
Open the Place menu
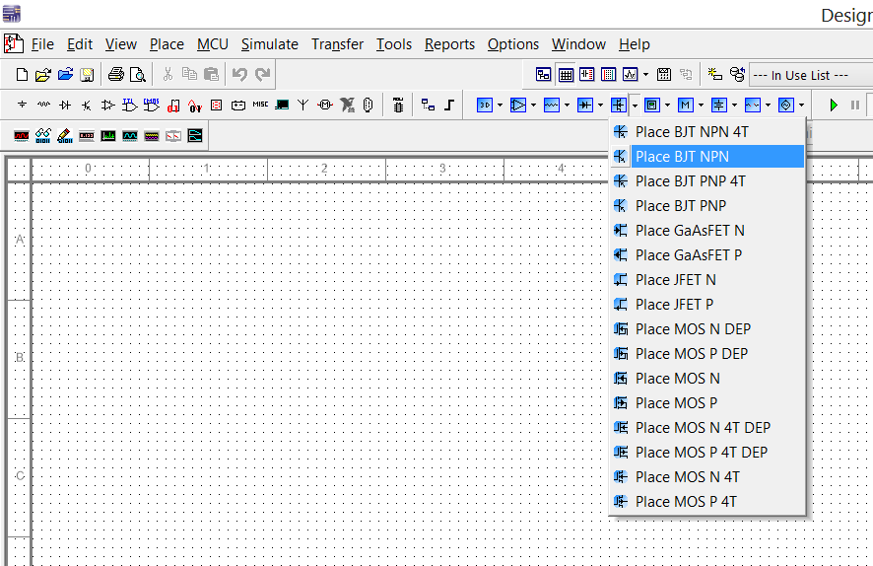point(167,44)
